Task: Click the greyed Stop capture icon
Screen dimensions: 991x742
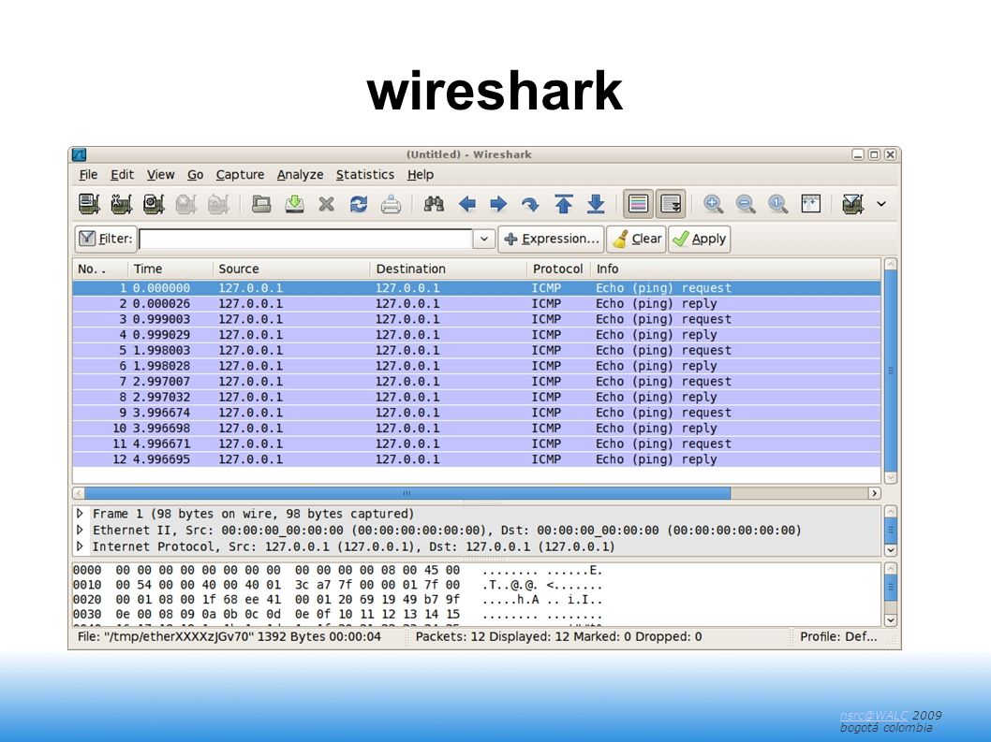Action: [185, 204]
